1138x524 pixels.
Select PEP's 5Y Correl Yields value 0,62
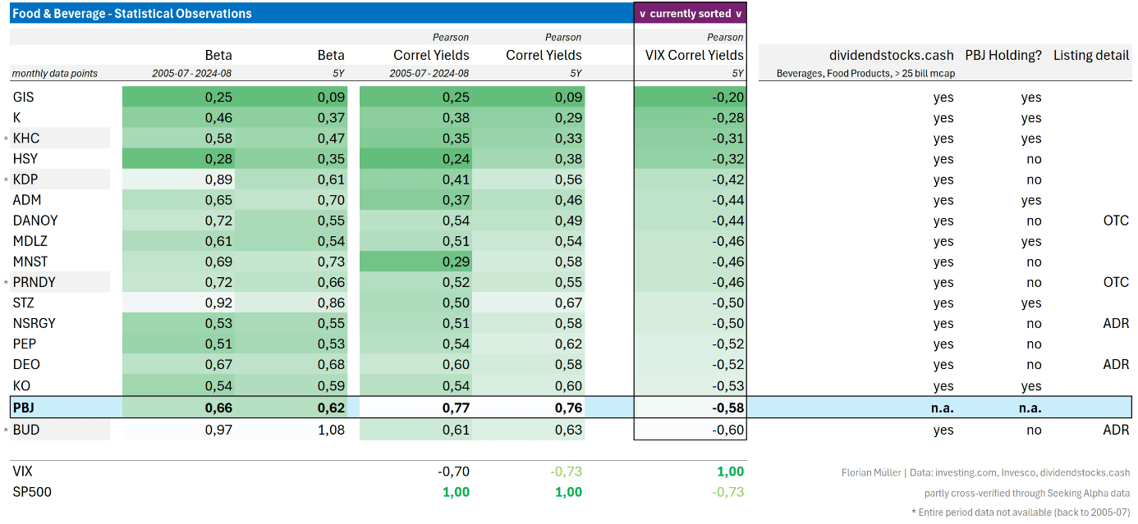click(x=568, y=344)
